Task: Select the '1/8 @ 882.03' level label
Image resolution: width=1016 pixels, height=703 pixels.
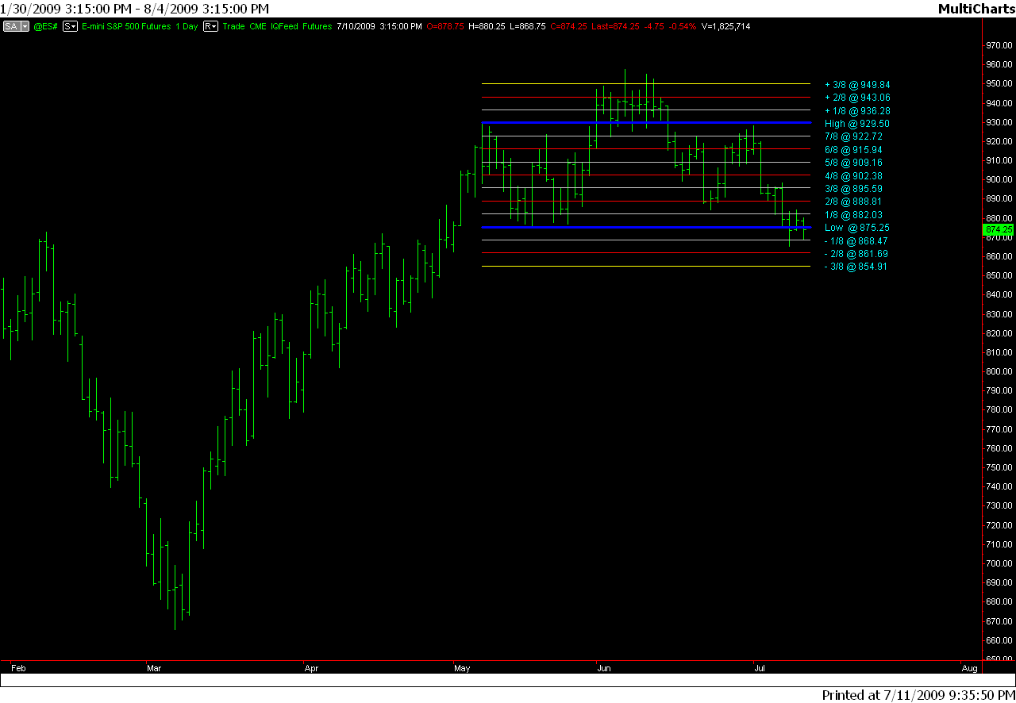Action: [853, 215]
